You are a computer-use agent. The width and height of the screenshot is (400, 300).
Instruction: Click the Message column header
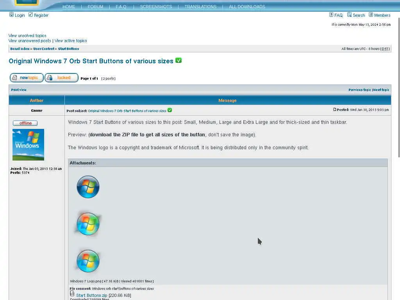click(227, 100)
